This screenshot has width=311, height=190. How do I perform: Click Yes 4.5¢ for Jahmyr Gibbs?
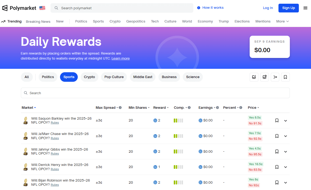pos(255,148)
